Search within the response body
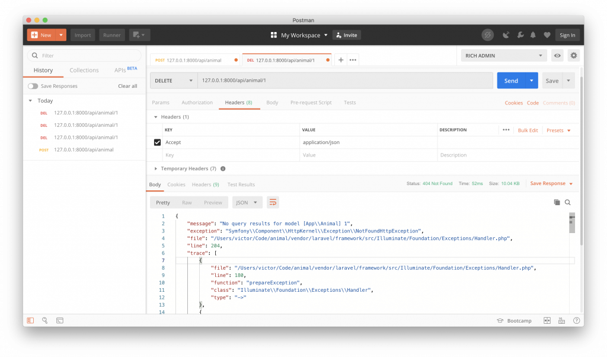Screen dimensions: 607x357 pos(567,202)
